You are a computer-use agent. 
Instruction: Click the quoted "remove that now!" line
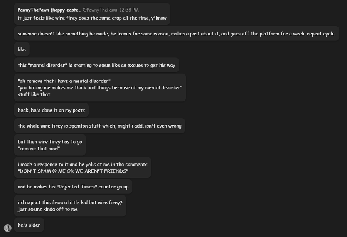point(39,149)
